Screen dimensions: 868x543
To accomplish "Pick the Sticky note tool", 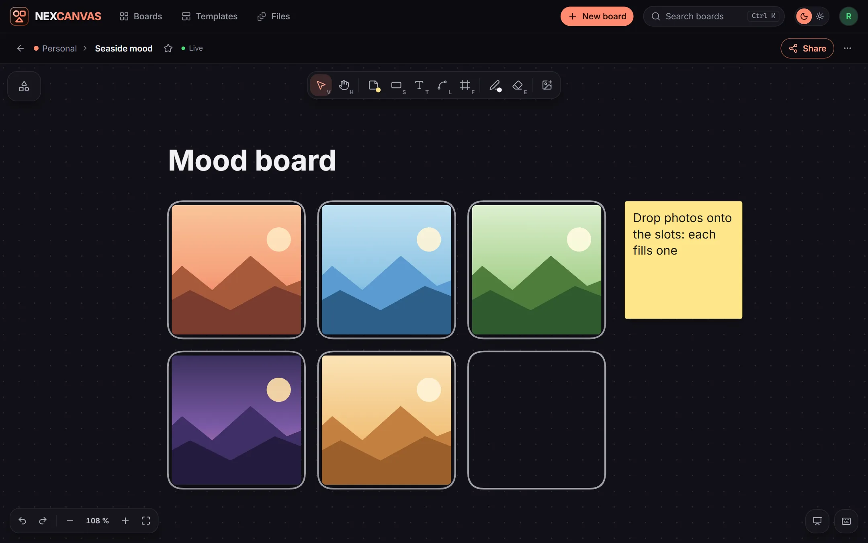I will tap(374, 85).
